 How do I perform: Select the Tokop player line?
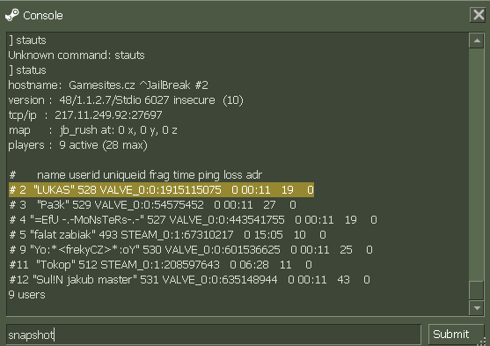[161, 265]
